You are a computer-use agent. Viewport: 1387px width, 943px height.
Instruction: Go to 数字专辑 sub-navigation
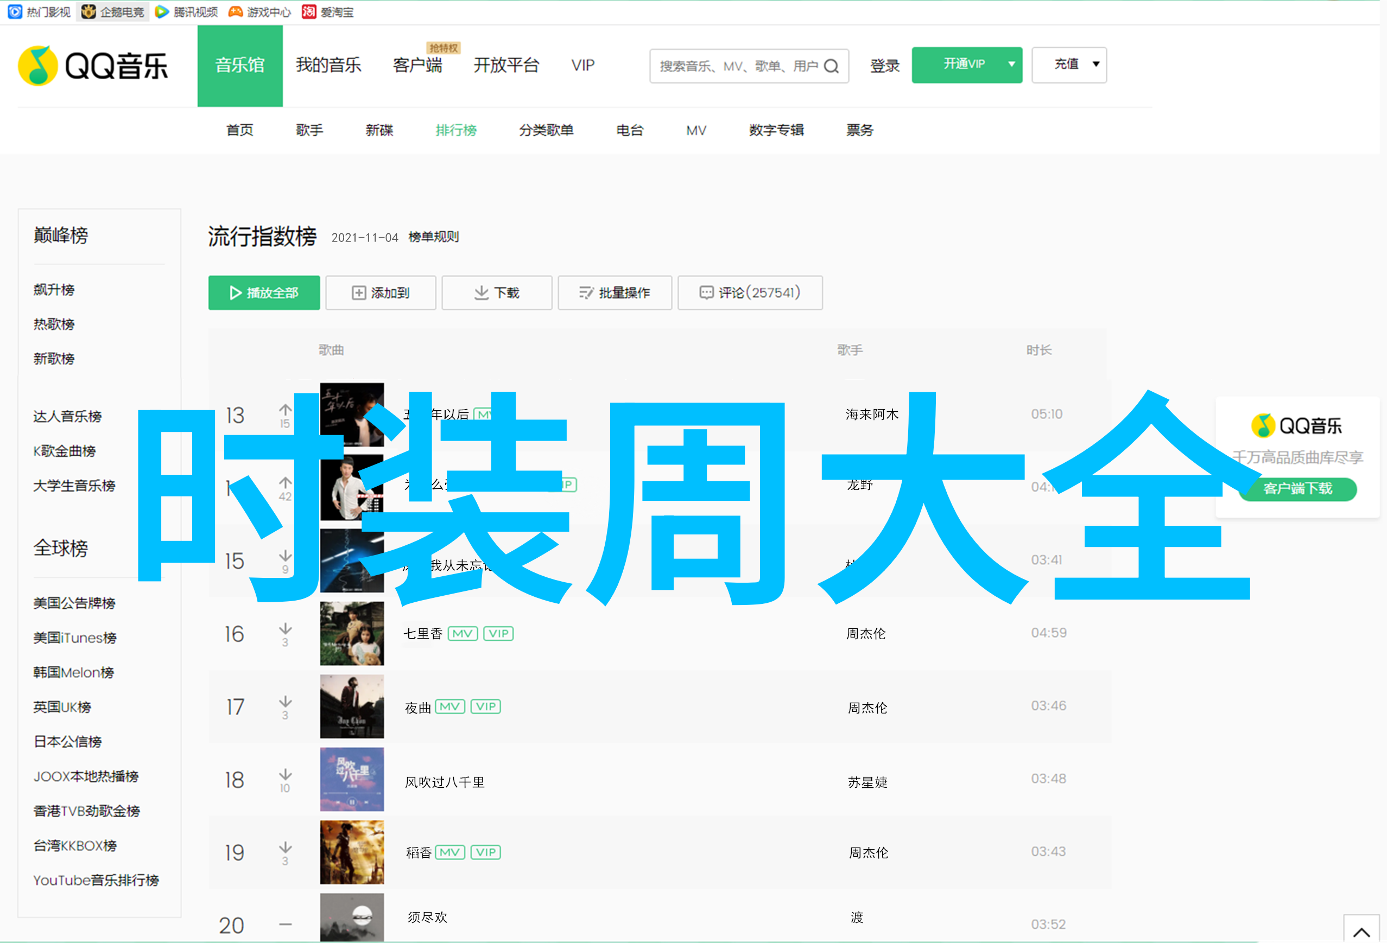point(776,130)
